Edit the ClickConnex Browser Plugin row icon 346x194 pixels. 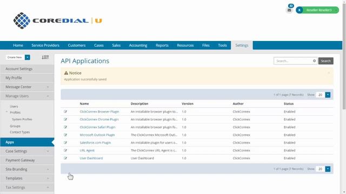[65, 112]
